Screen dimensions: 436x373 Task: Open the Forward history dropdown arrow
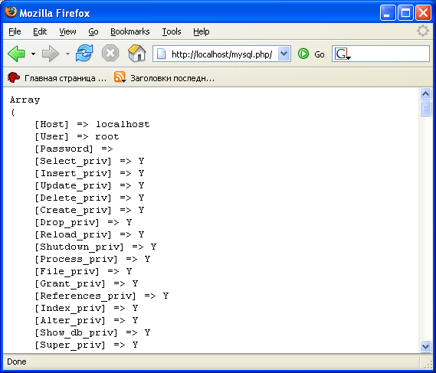tap(67, 54)
